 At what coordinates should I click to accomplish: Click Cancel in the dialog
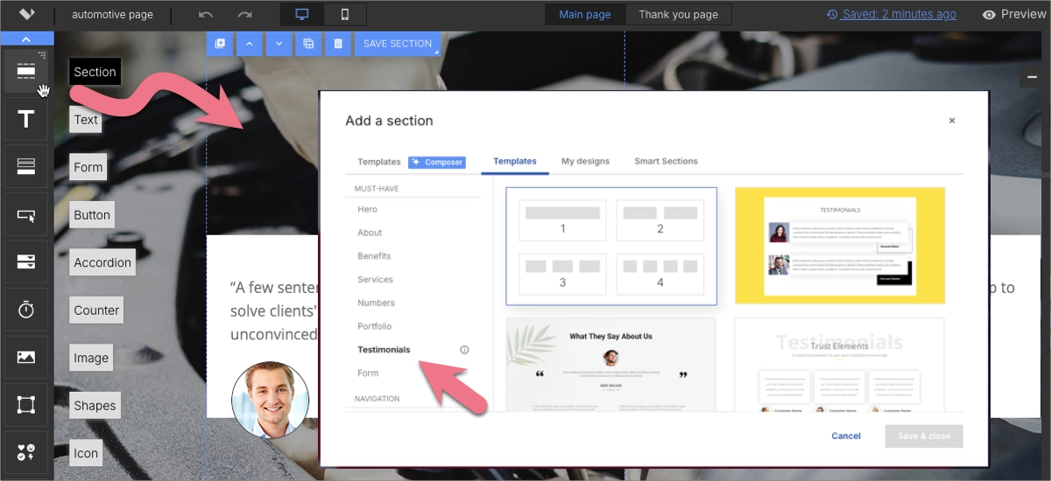click(846, 436)
